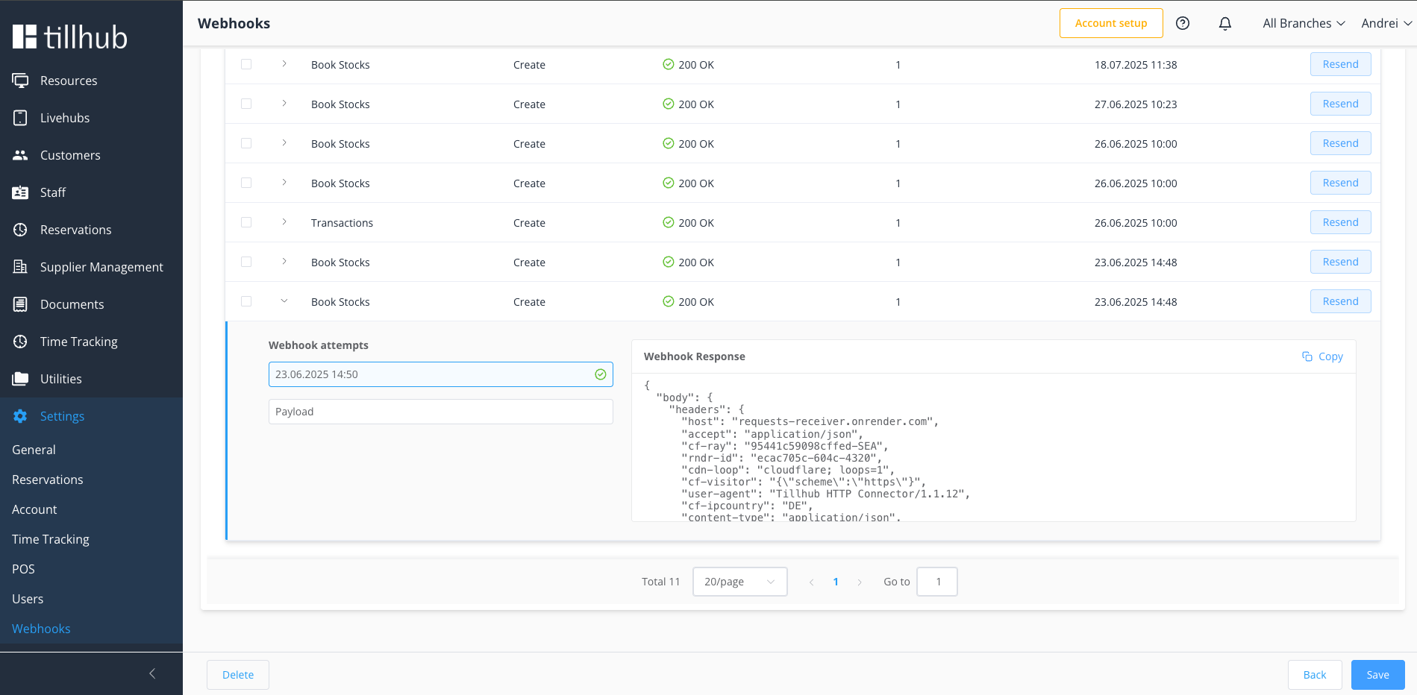Tick checkbox for second 26.06.2025 Book Stocks row
This screenshot has height=695, width=1417.
(246, 183)
